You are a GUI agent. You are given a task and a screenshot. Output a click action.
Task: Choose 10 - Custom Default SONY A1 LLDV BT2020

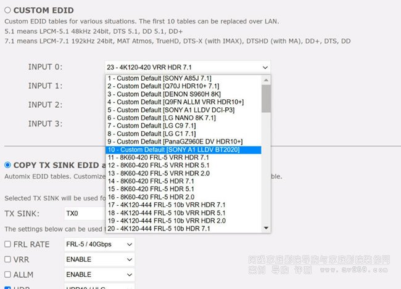[173, 150]
